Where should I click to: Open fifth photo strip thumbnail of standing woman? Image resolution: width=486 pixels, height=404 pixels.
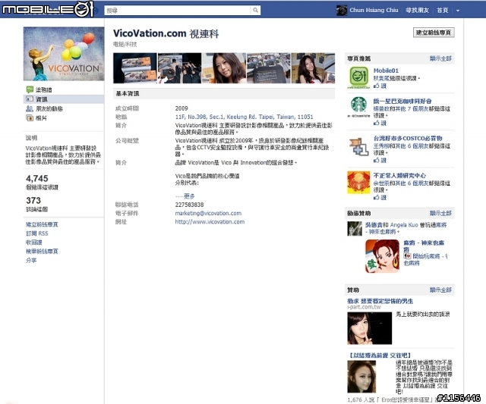tap(313, 68)
